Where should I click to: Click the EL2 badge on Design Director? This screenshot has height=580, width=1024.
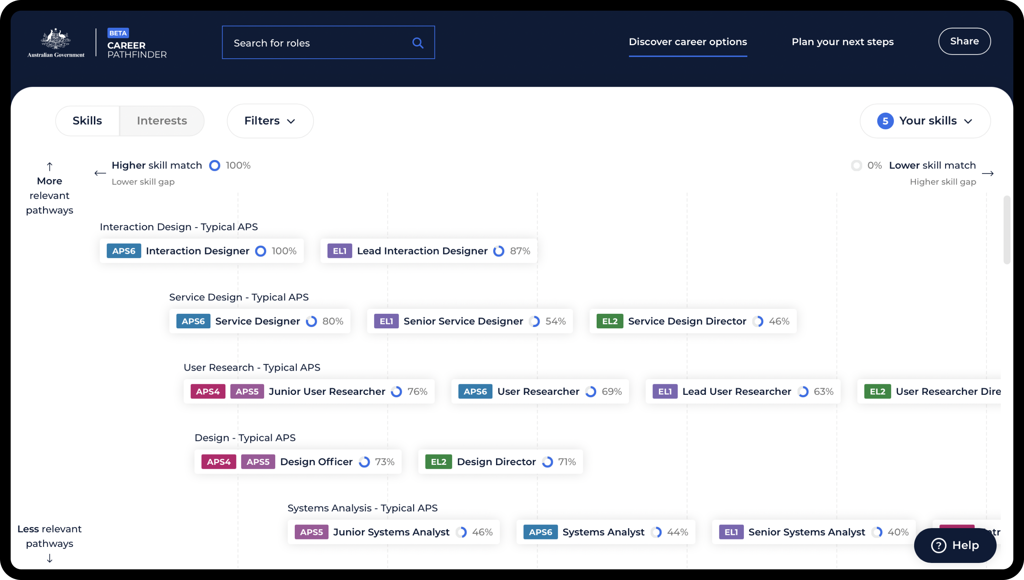click(438, 462)
